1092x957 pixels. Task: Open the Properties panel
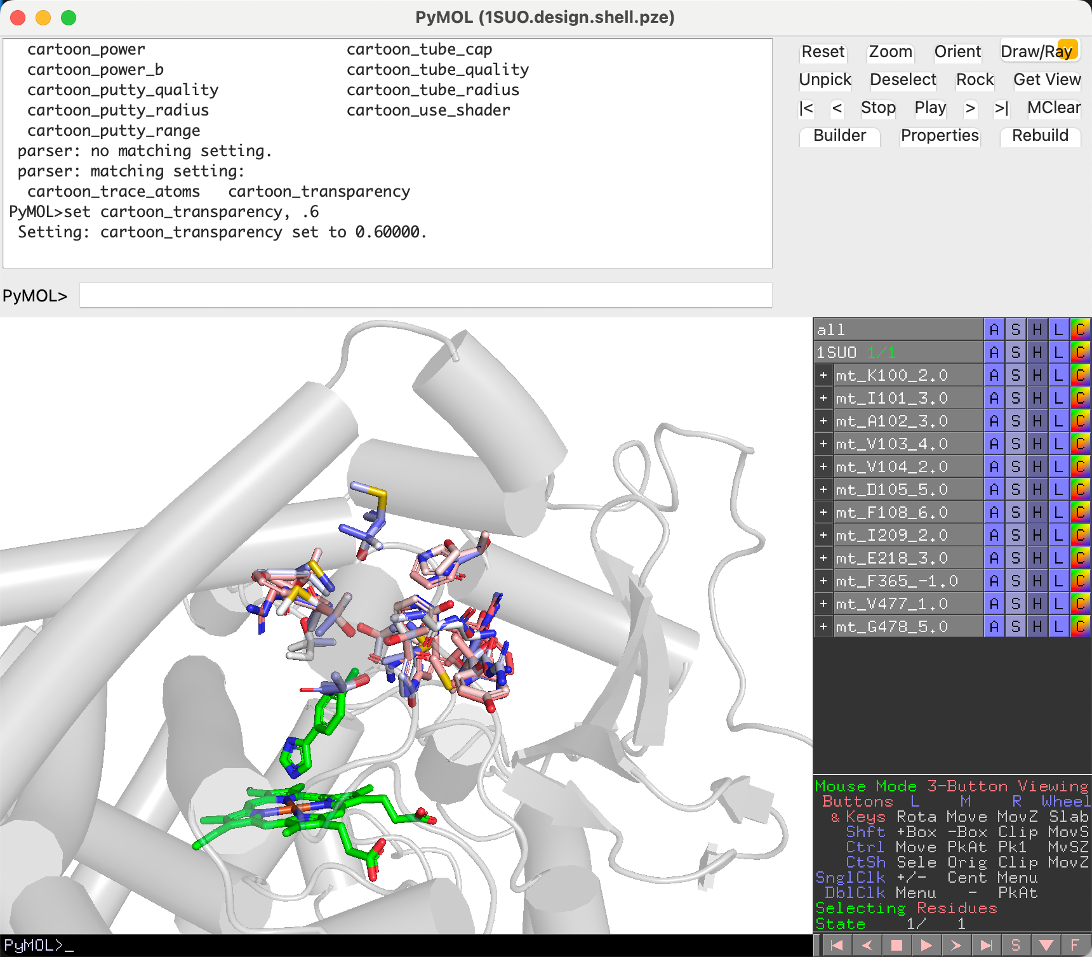click(x=940, y=136)
